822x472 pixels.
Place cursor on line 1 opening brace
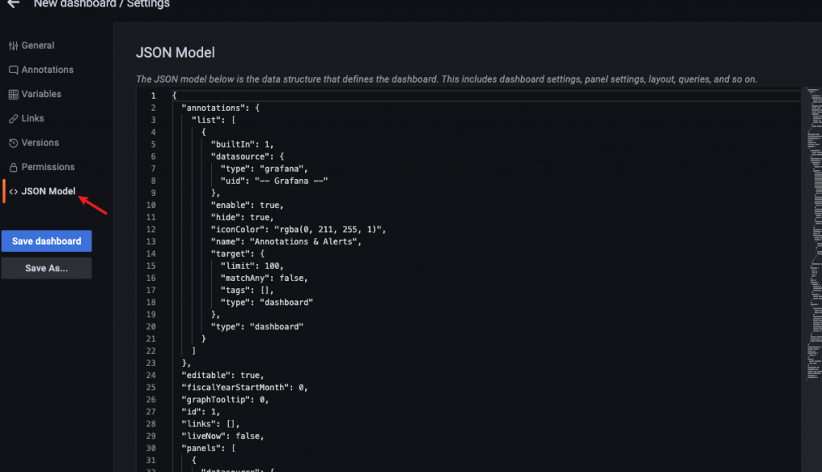tap(174, 96)
